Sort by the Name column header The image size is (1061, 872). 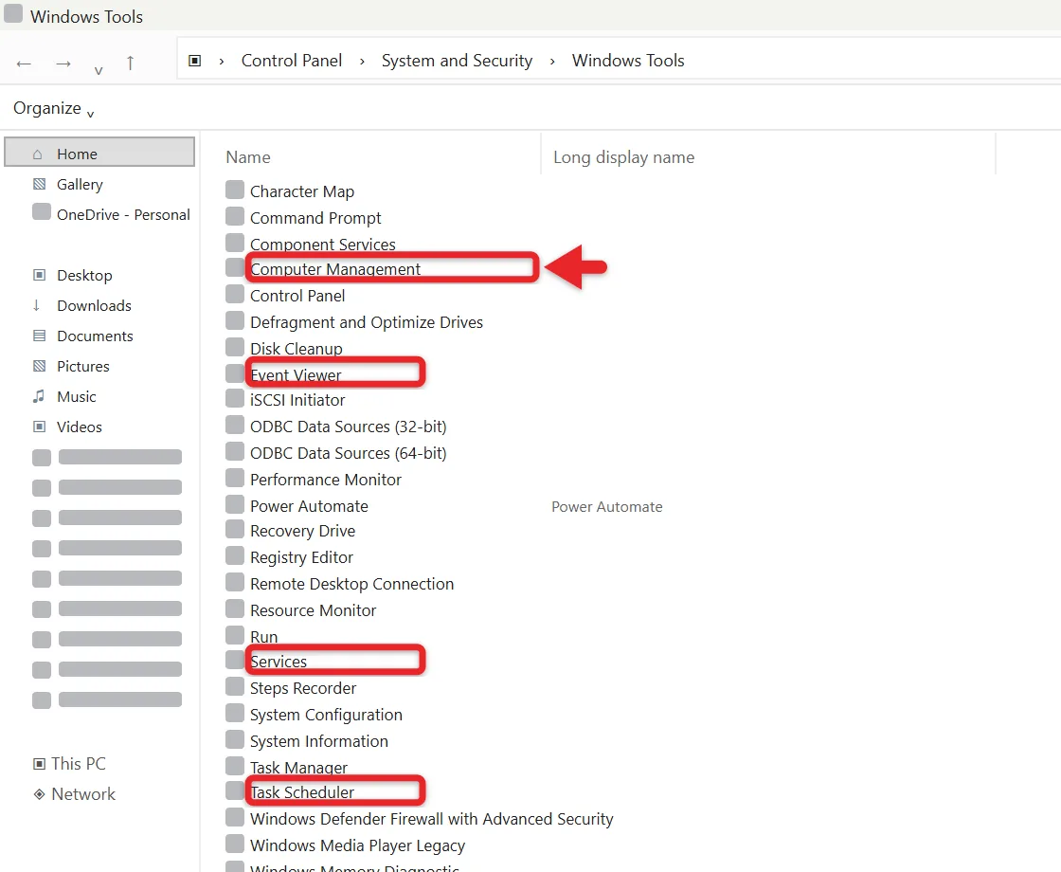pyautogui.click(x=248, y=157)
